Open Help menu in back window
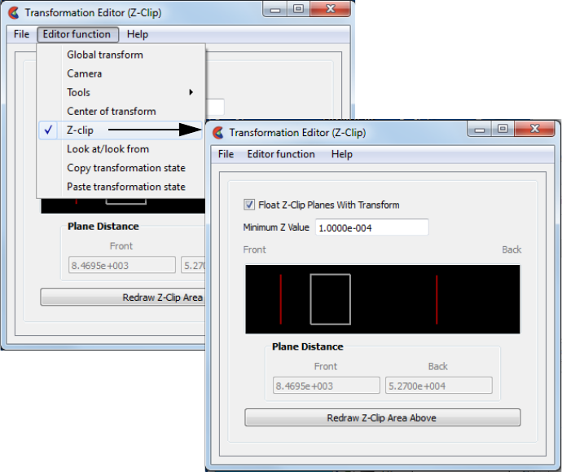This screenshot has width=562, height=472. (x=138, y=34)
